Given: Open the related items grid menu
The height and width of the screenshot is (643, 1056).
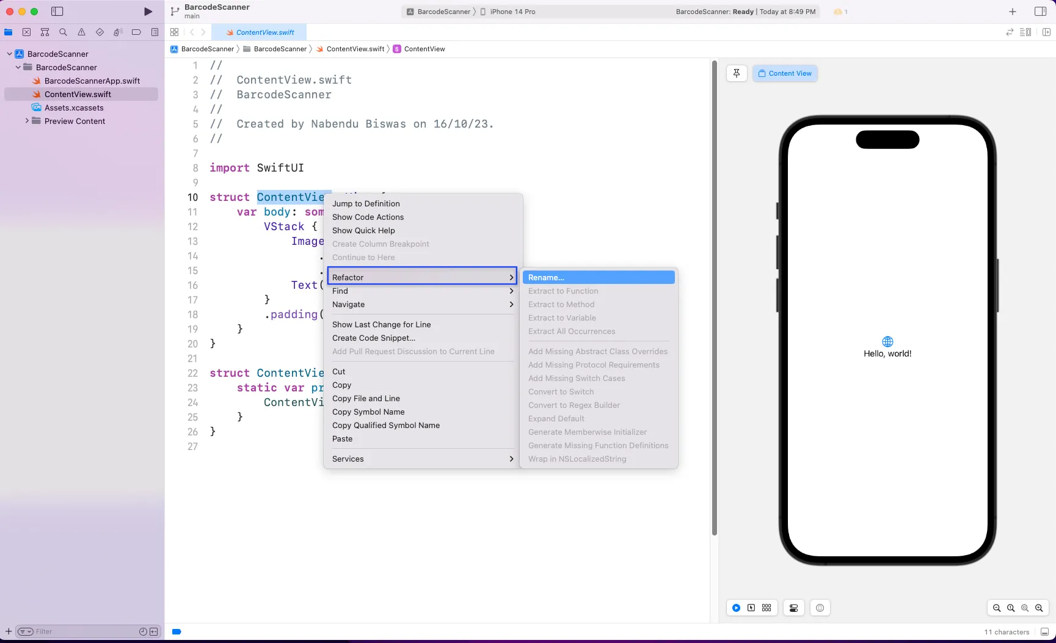Looking at the screenshot, I should pos(175,32).
